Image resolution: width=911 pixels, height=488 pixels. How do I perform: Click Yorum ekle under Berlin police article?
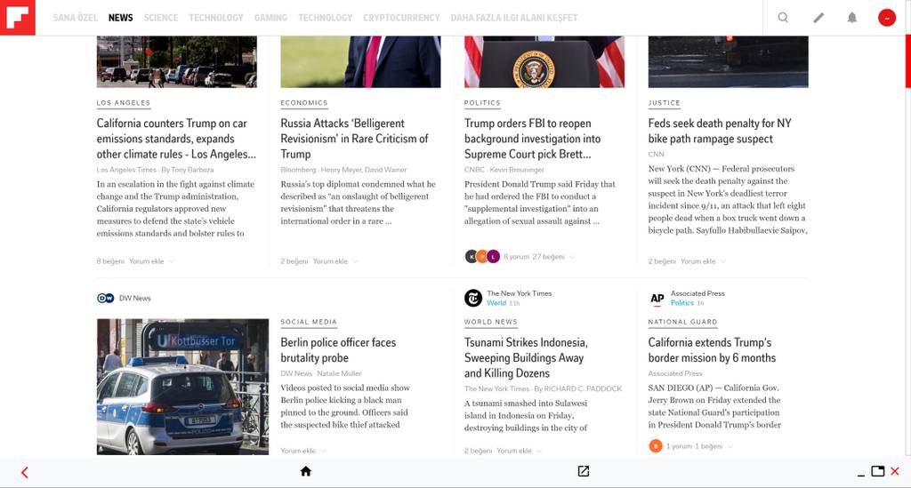(x=298, y=451)
